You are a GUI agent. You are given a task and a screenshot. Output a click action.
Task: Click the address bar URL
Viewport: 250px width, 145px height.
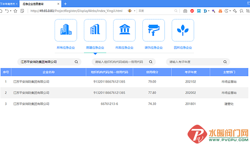click(x=76, y=11)
